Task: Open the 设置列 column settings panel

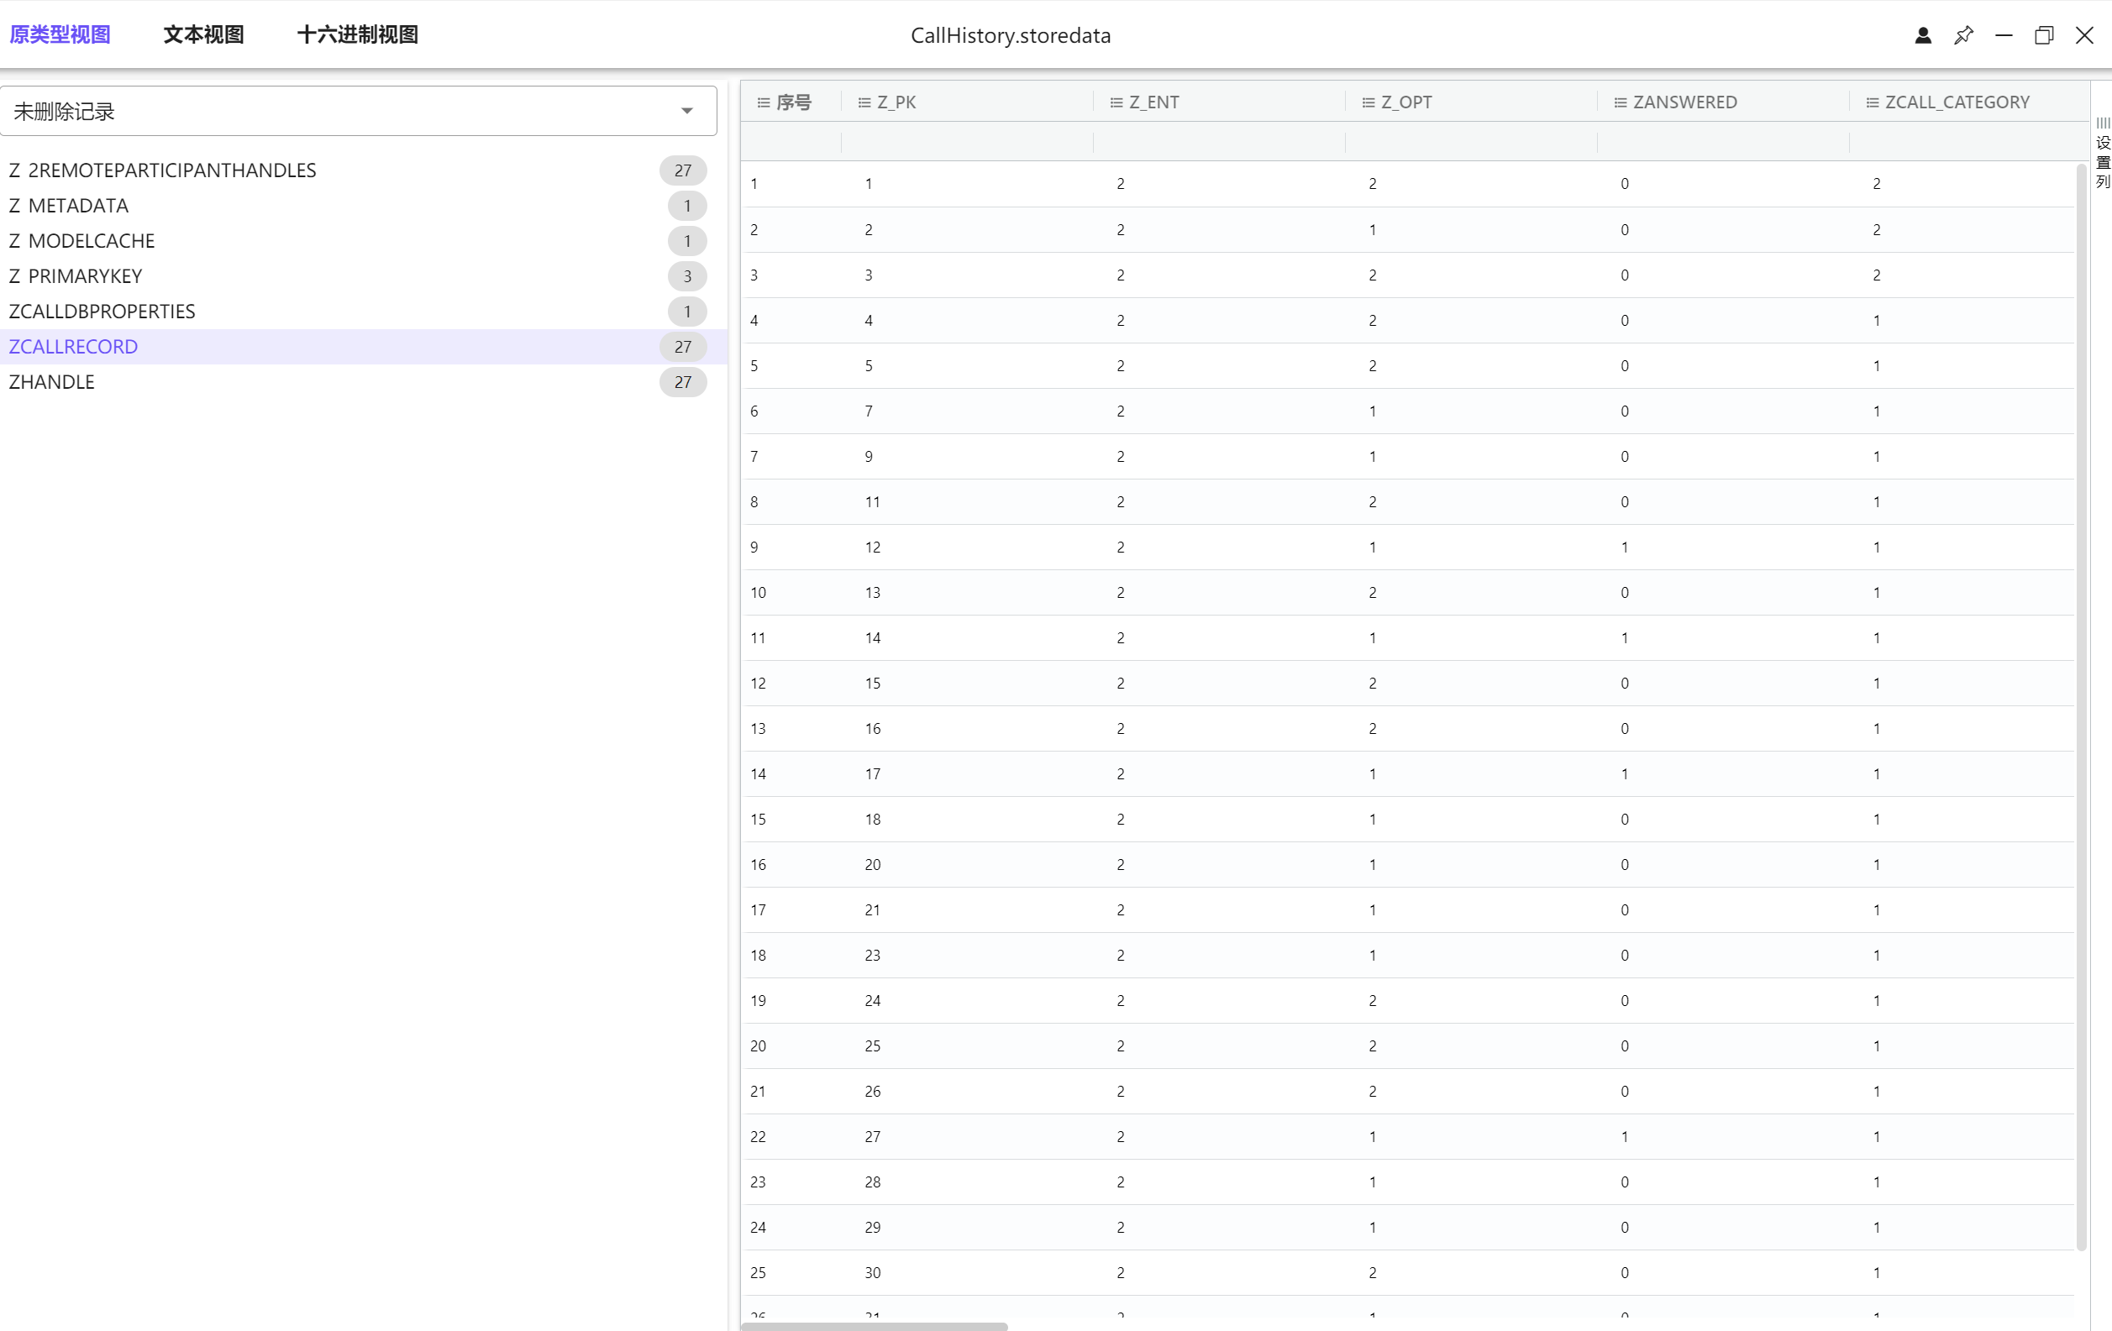Action: pos(2103,154)
